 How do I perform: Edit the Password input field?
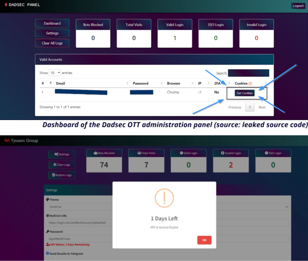[167, 239]
